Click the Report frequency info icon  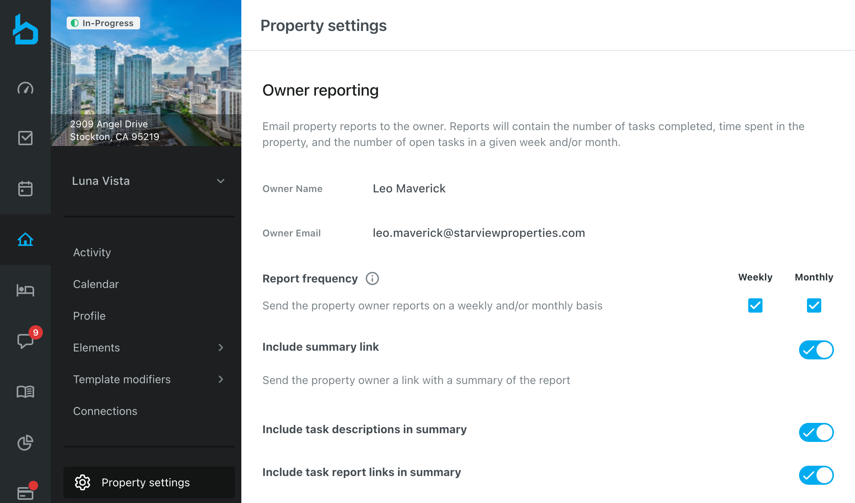pos(372,278)
